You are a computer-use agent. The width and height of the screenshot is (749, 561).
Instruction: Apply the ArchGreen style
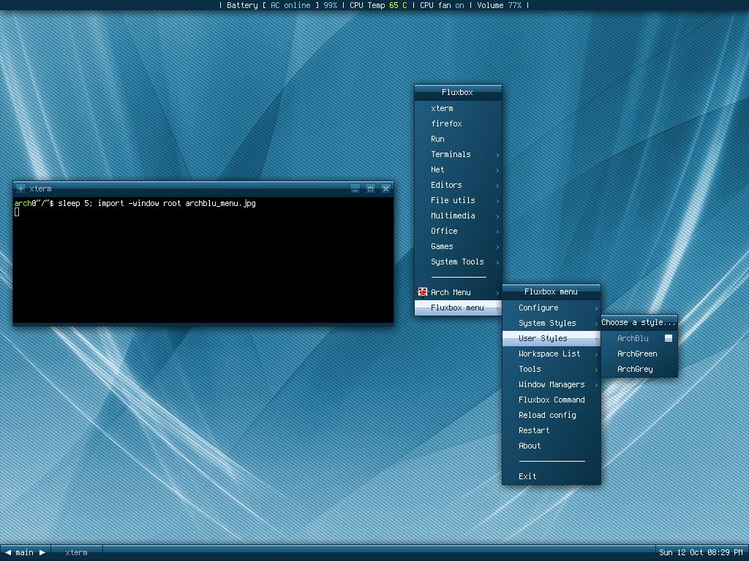tap(639, 354)
